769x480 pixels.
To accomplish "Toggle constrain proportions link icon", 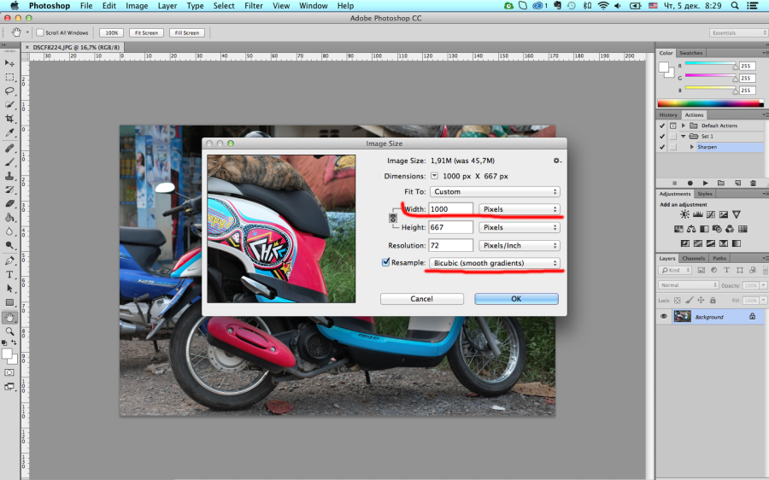I will 393,218.
